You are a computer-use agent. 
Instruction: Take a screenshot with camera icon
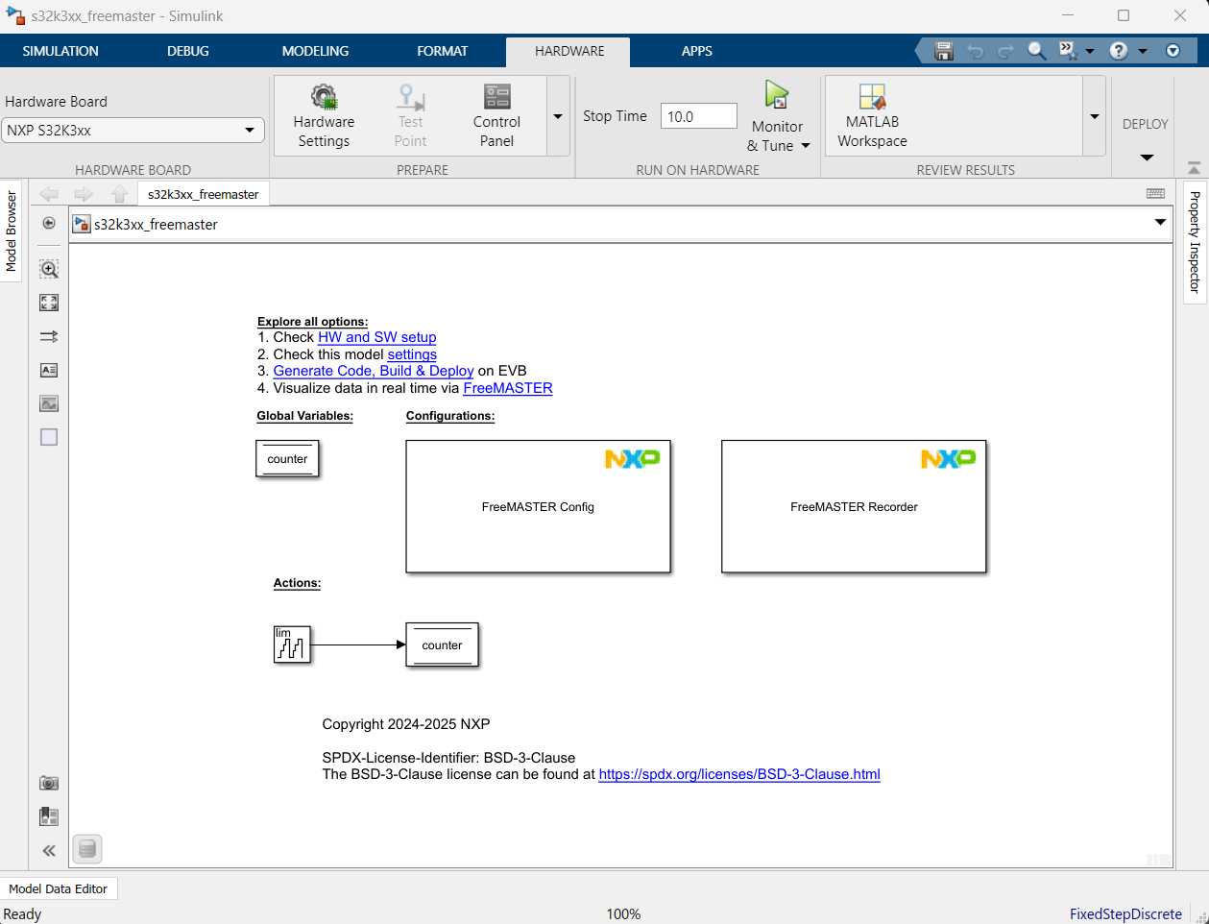click(x=49, y=784)
